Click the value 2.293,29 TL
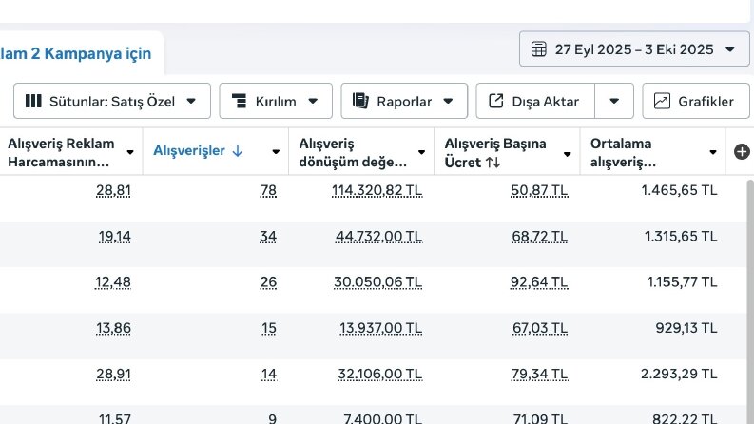This screenshot has width=754, height=424. point(679,374)
